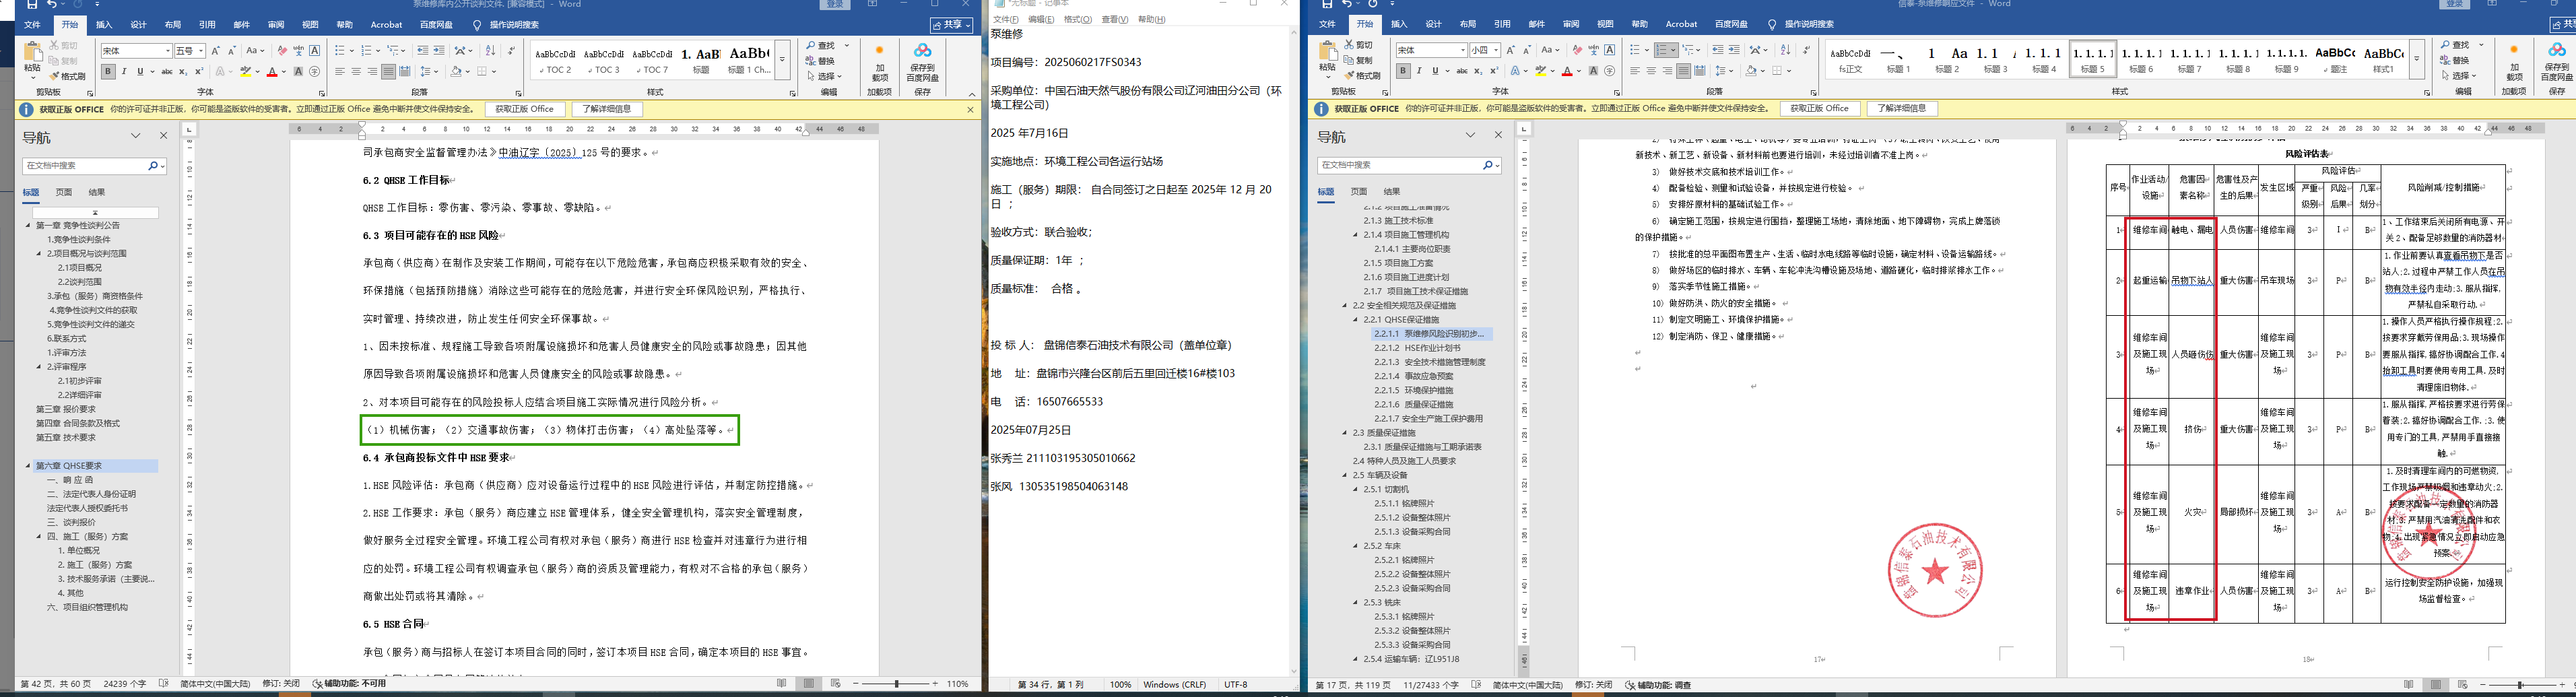Click 获取正版 Office button in right Word

(x=1819, y=108)
